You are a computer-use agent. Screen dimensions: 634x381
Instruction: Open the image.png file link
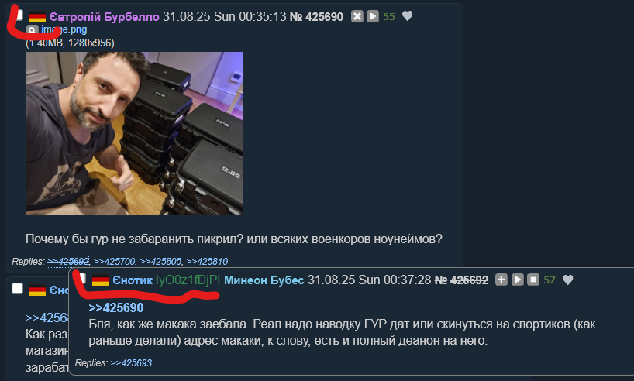coord(64,29)
